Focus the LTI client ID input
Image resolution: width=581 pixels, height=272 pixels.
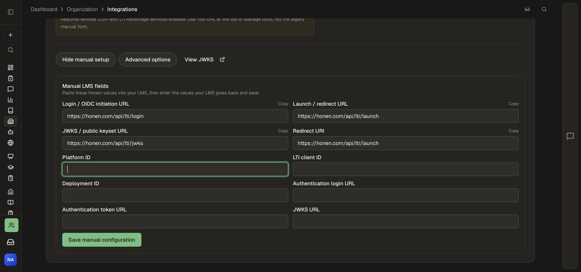click(406, 169)
